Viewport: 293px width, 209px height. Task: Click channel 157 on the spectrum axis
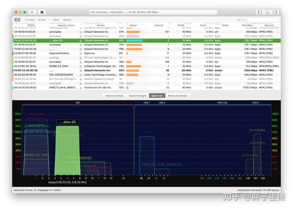(255, 178)
